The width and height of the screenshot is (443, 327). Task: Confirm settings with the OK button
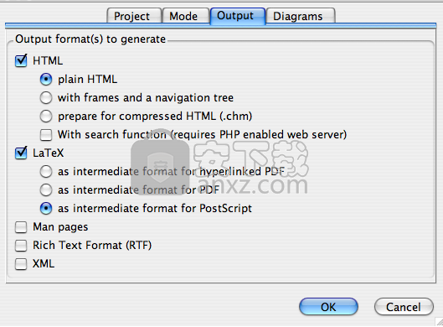pyautogui.click(x=328, y=307)
